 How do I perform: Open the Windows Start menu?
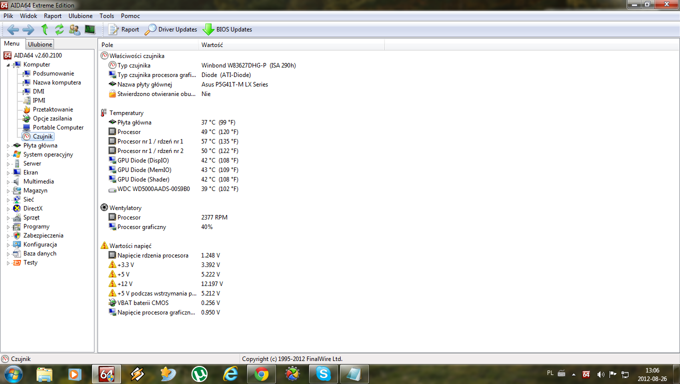[13, 373]
